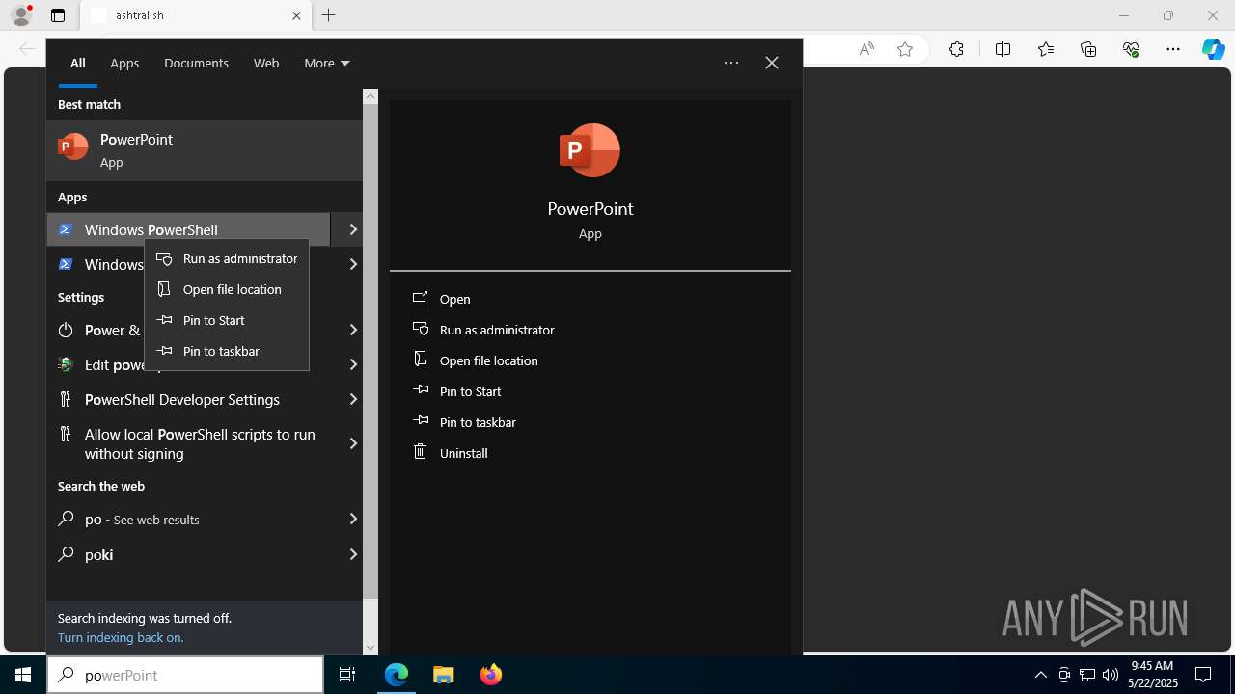Click large PowerPoint logo in preview pane
Screen dimensions: 1235x694
(590, 150)
